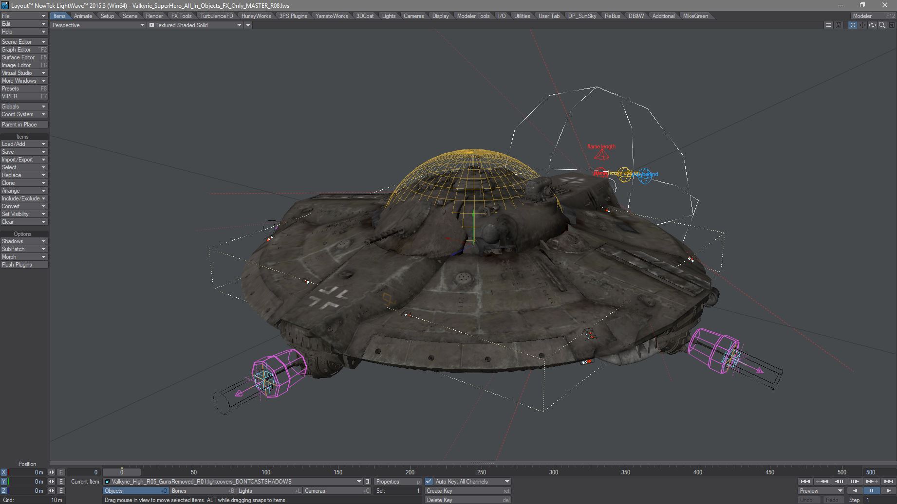Open the FX Tools tab

point(181,16)
